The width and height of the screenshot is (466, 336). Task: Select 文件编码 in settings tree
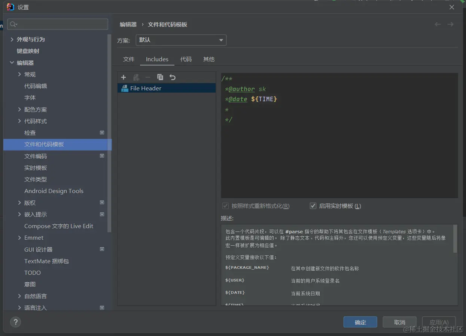(x=36, y=156)
